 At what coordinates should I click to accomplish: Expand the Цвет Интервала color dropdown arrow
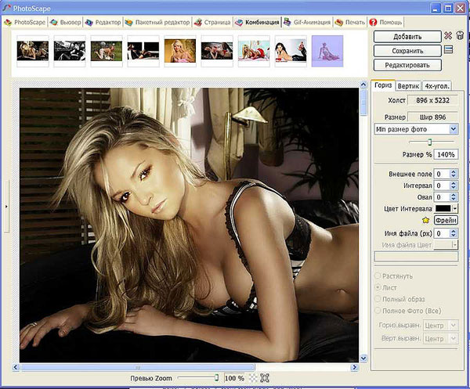455,209
